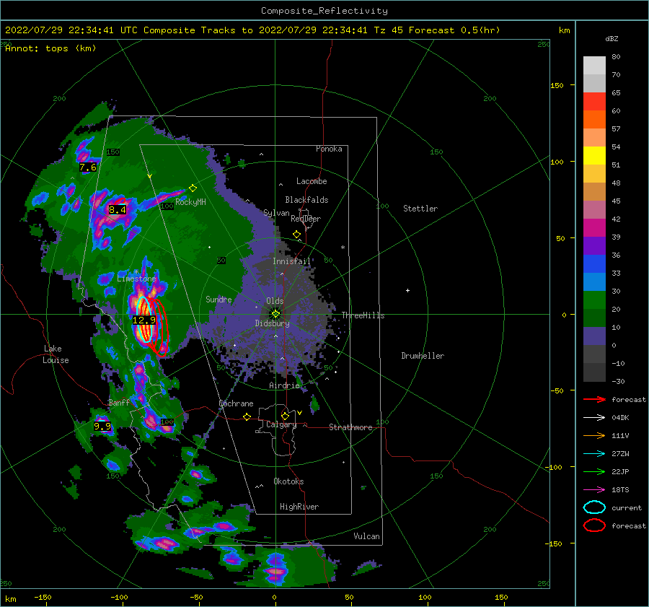Click the Cochrane label
The width and height of the screenshot is (649, 607).
click(236, 403)
